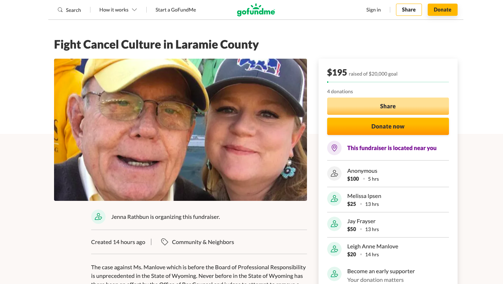Screen dimensions: 503x284
Task: Click Melissa Ipsen's donor avatar icon
Action: pyautogui.click(x=334, y=198)
